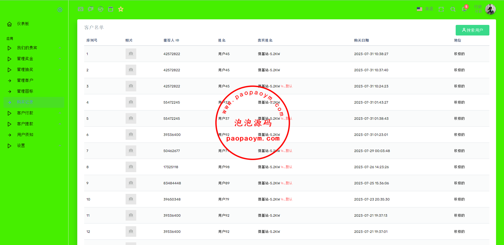Select 用户须知 sidebar item
Viewport: 504px width, 245px height.
tap(25, 135)
